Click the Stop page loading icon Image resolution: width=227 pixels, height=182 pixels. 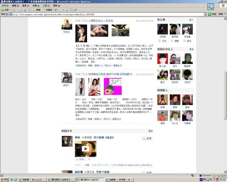point(20,10)
